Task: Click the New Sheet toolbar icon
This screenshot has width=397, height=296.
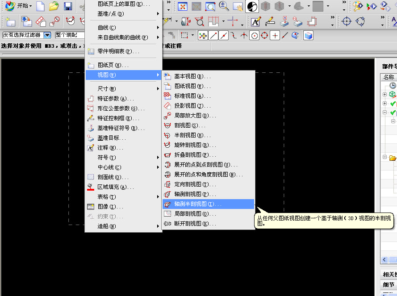Action: tap(10, 21)
